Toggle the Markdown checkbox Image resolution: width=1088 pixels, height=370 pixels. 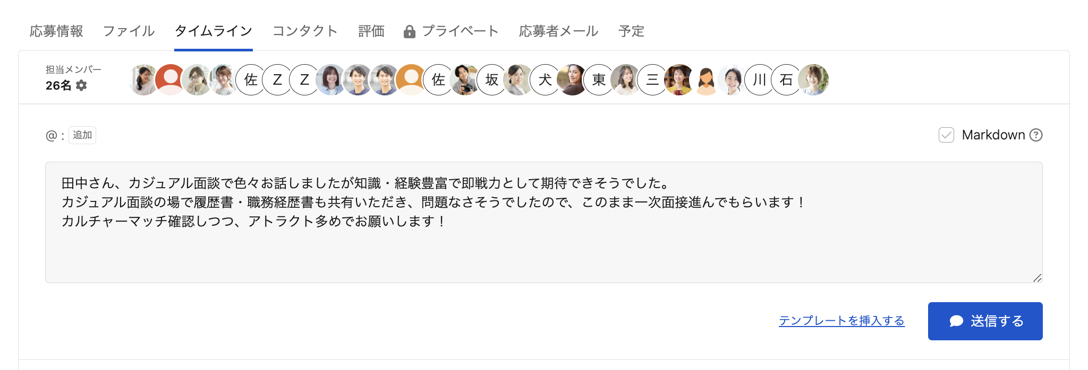[x=946, y=135]
